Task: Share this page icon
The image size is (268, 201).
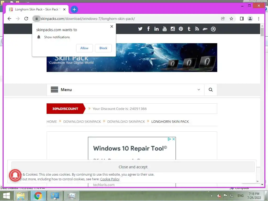Action: pos(223,19)
